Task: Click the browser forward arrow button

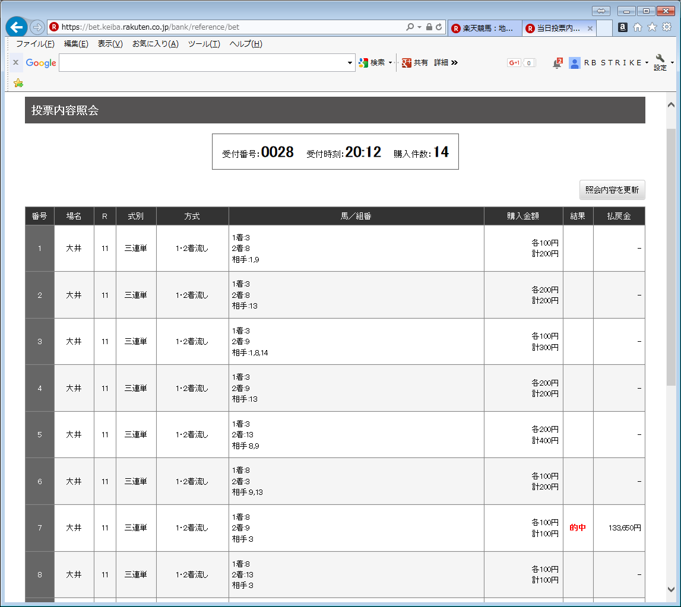Action: [38, 27]
